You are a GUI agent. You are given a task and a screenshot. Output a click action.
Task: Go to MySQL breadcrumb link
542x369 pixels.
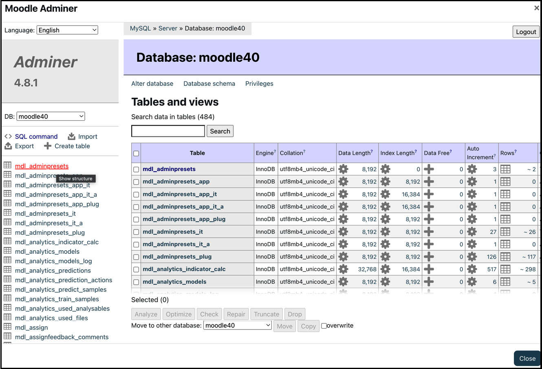pos(140,28)
